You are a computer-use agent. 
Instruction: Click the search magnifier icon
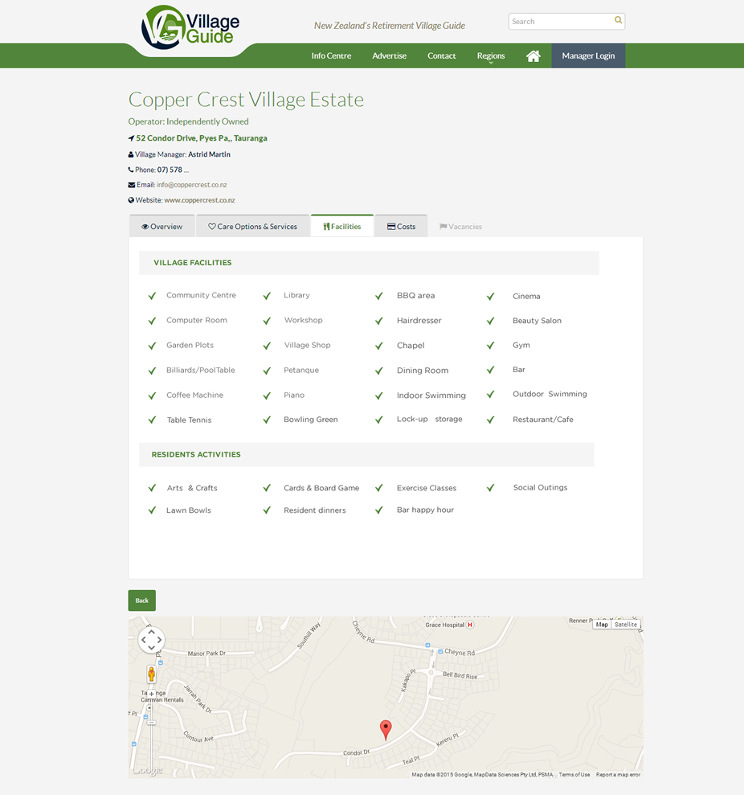click(618, 21)
